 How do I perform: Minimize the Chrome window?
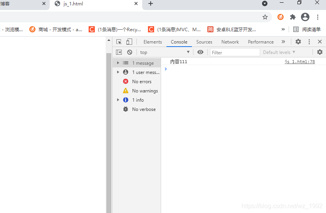(x=282, y=3)
